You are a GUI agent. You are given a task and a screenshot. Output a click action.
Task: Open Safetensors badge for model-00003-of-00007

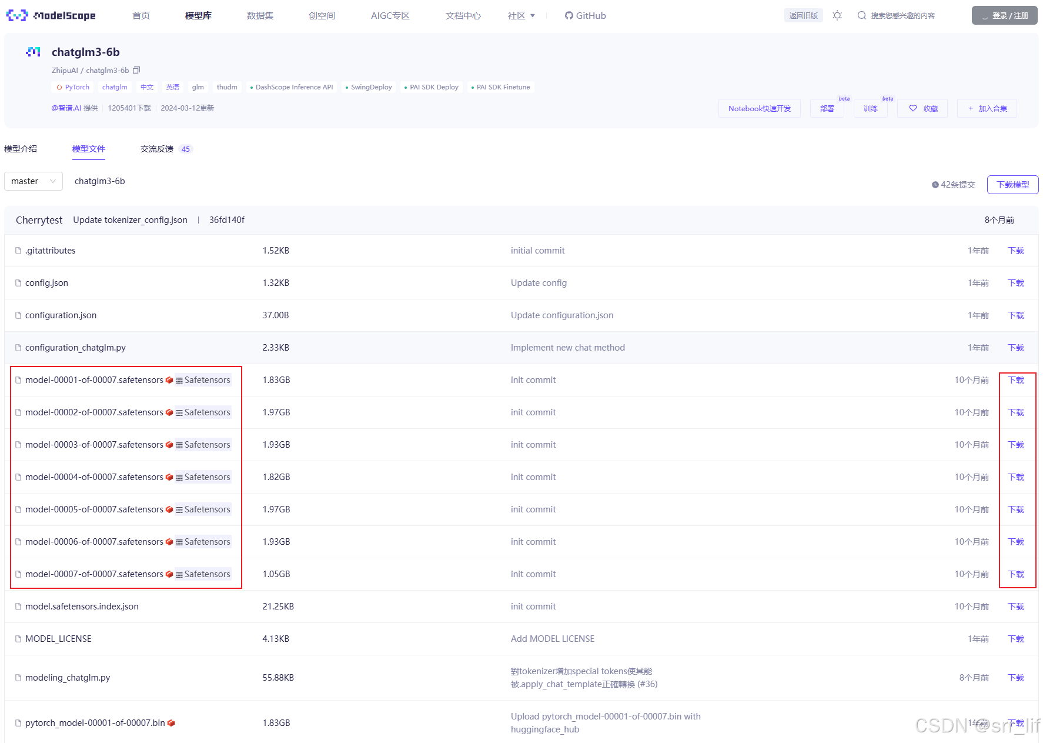pyautogui.click(x=203, y=445)
